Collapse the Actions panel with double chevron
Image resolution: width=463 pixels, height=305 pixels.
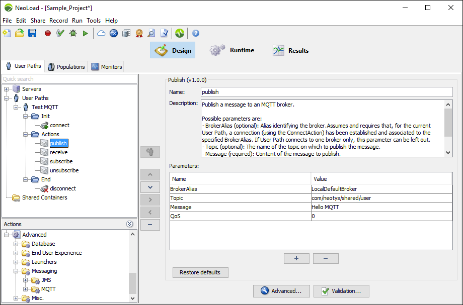coord(130,224)
